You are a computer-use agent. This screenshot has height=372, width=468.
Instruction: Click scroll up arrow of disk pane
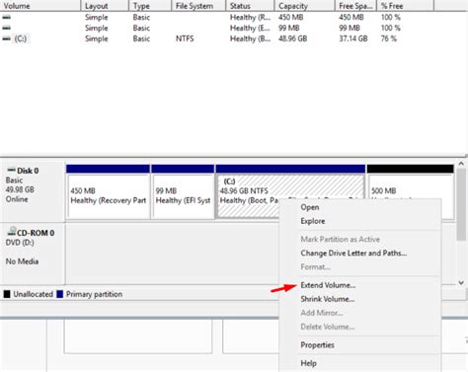tap(461, 164)
